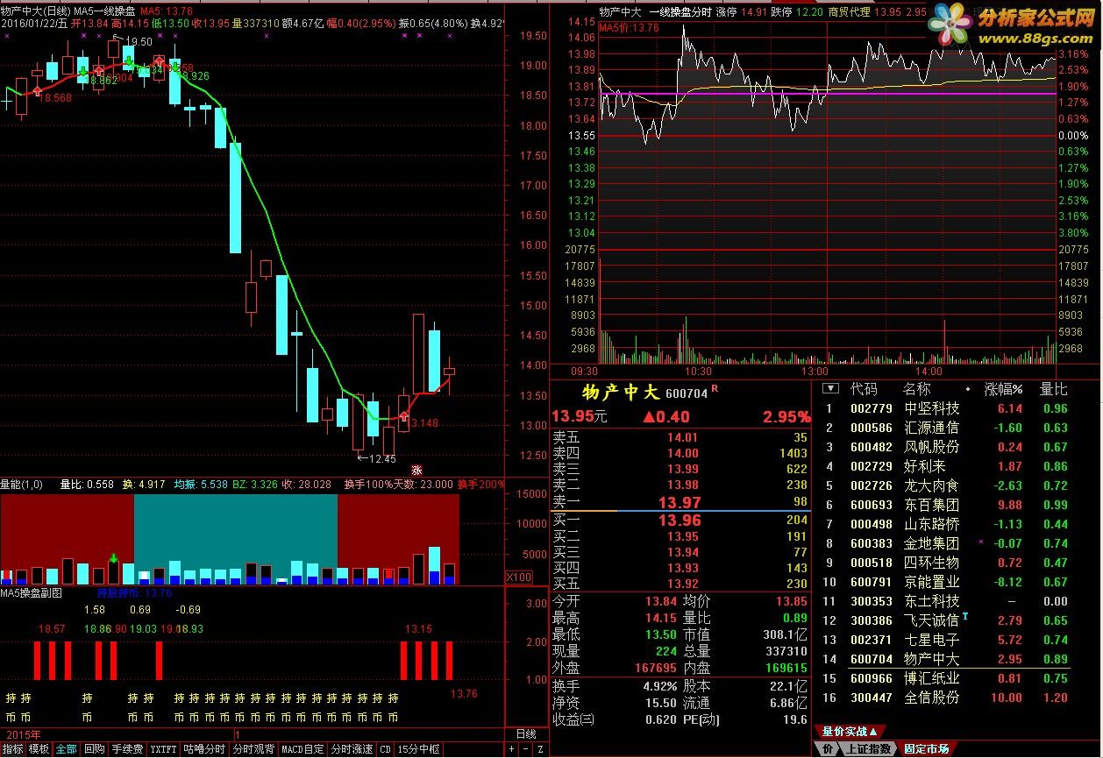Select the 分时涨速 indicator tab
1103x758 pixels.
(x=352, y=749)
